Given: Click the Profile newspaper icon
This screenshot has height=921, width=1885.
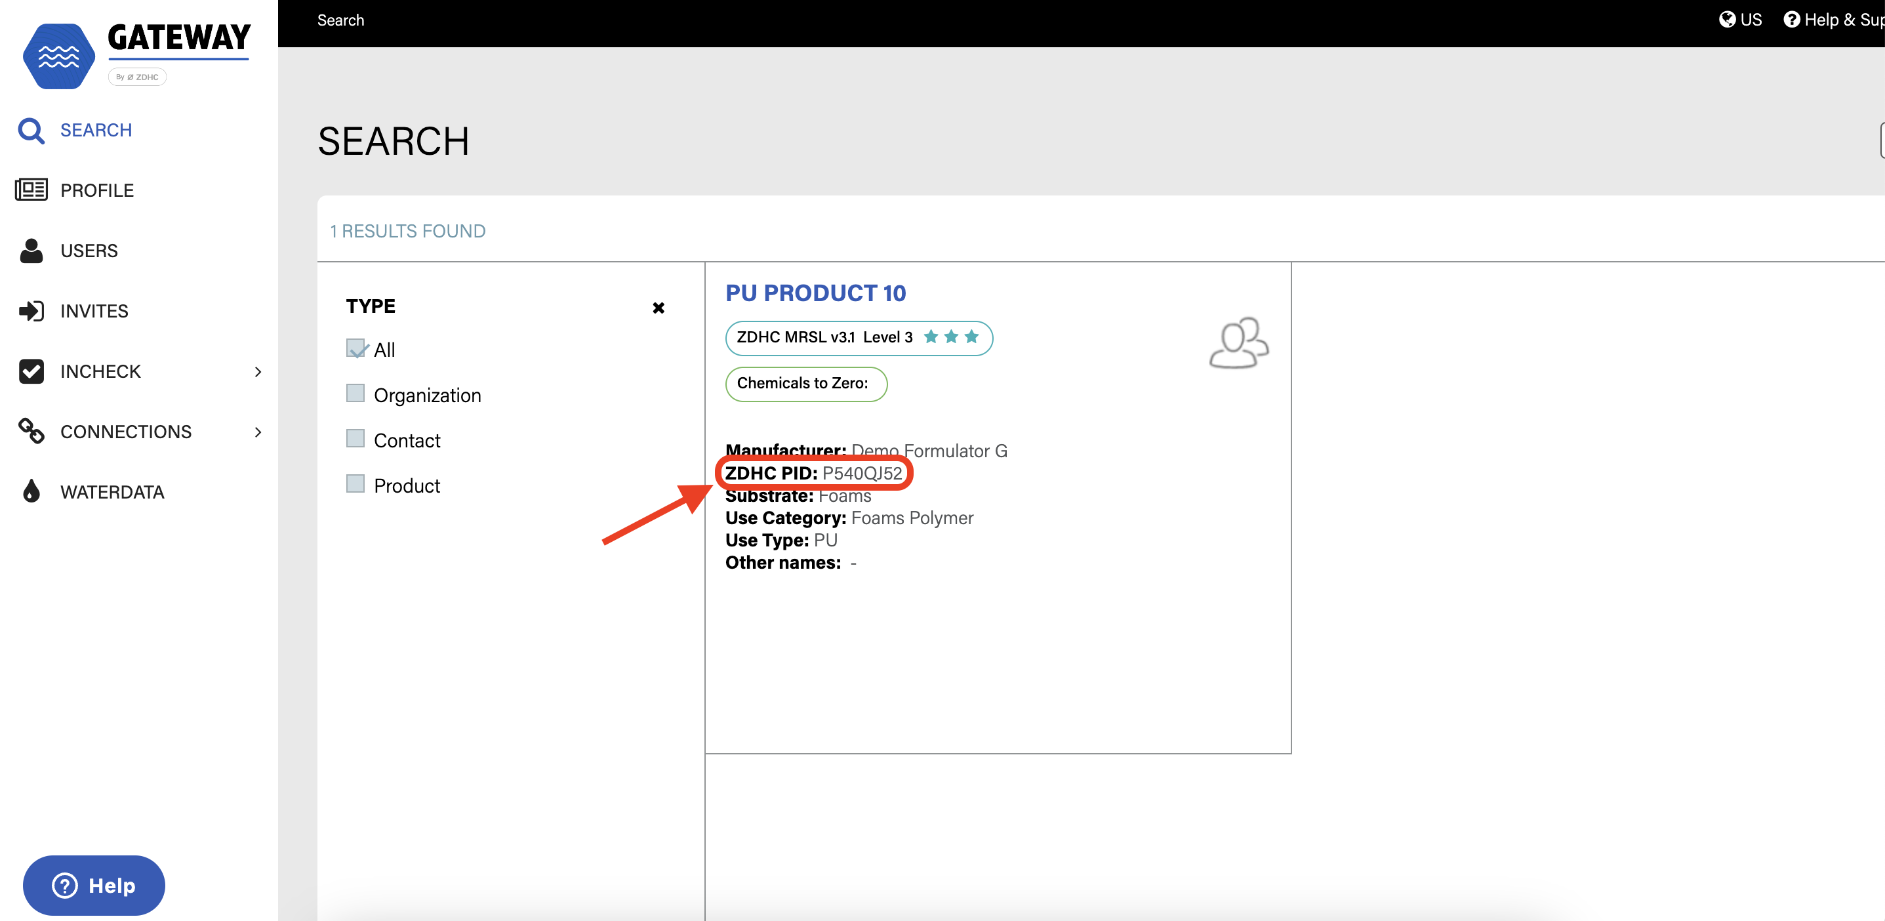Looking at the screenshot, I should 31,190.
